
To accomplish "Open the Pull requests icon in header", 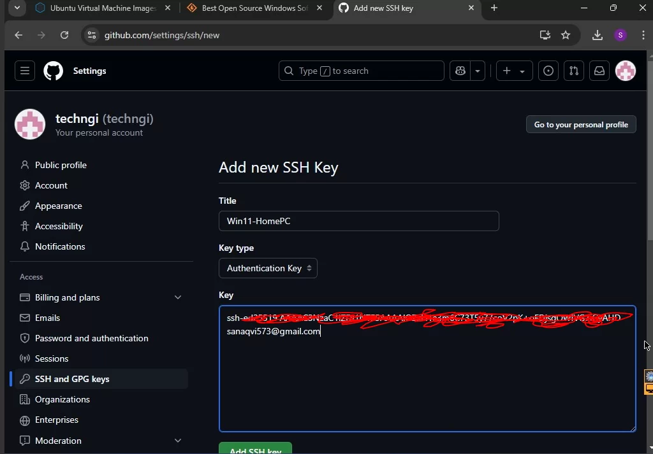I will pyautogui.click(x=574, y=71).
